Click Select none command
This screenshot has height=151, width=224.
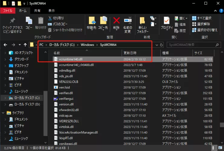tap(201, 24)
